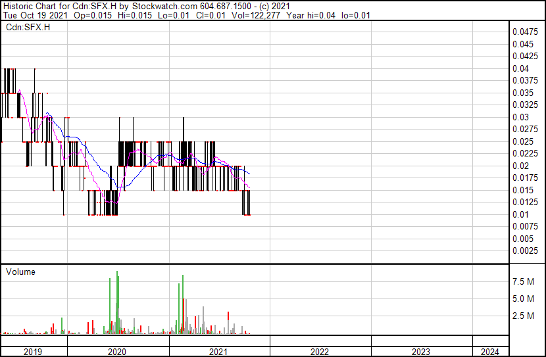Click the 0.03 price axis label

521,117
